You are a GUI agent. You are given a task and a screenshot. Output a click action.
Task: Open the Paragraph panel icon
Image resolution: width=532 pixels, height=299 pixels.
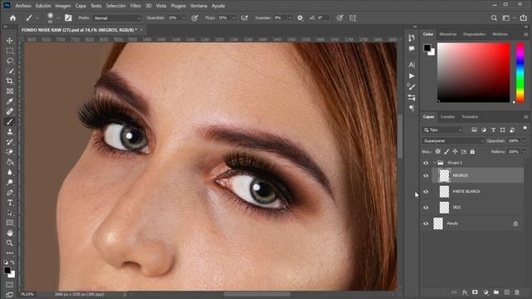tap(411, 109)
